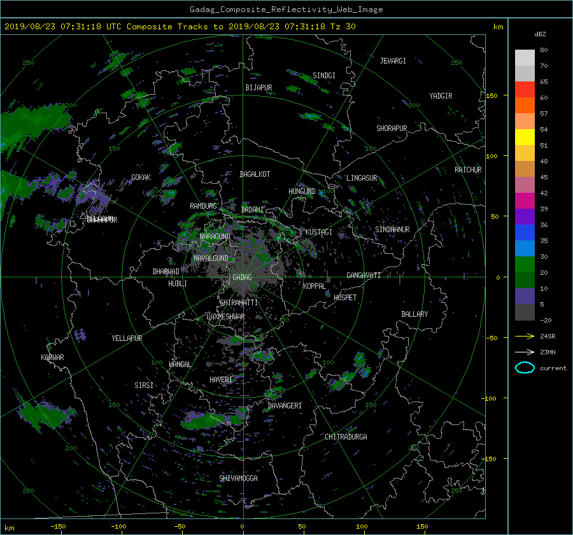Select the red 60 dBZ legend swatch
573x535 pixels.
[525, 90]
